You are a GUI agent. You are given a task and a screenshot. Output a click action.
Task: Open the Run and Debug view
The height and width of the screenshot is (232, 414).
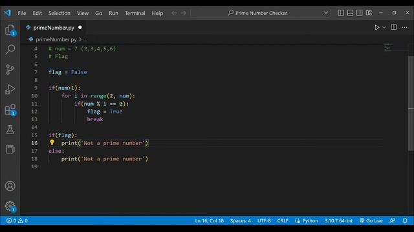pos(10,90)
